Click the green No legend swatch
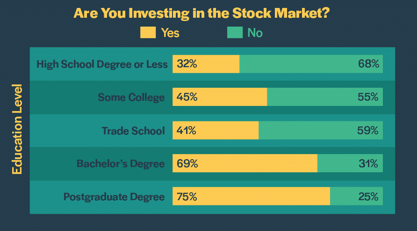The width and height of the screenshot is (417, 231). (x=235, y=33)
